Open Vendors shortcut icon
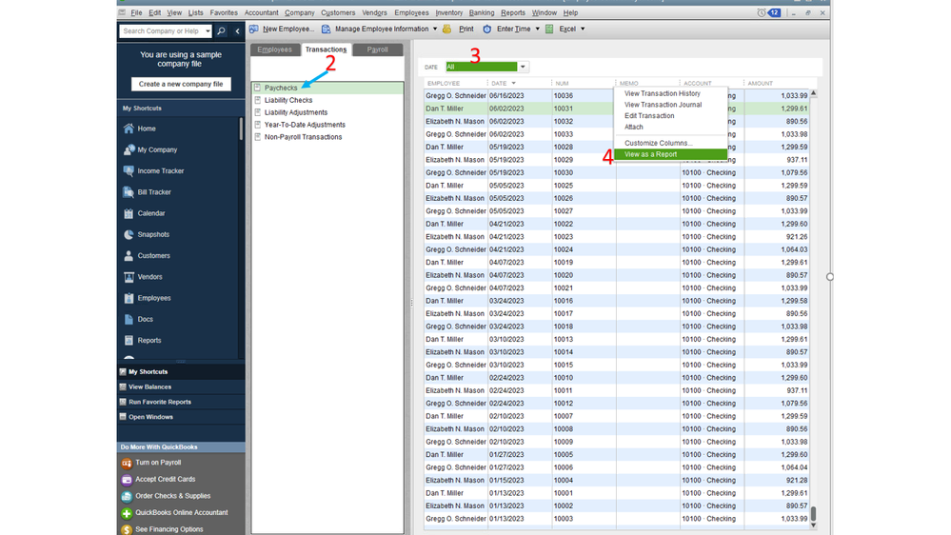 pyautogui.click(x=129, y=277)
